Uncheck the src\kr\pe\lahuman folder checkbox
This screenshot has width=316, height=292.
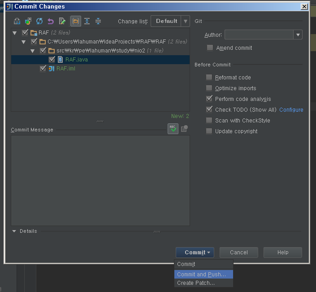click(x=43, y=50)
